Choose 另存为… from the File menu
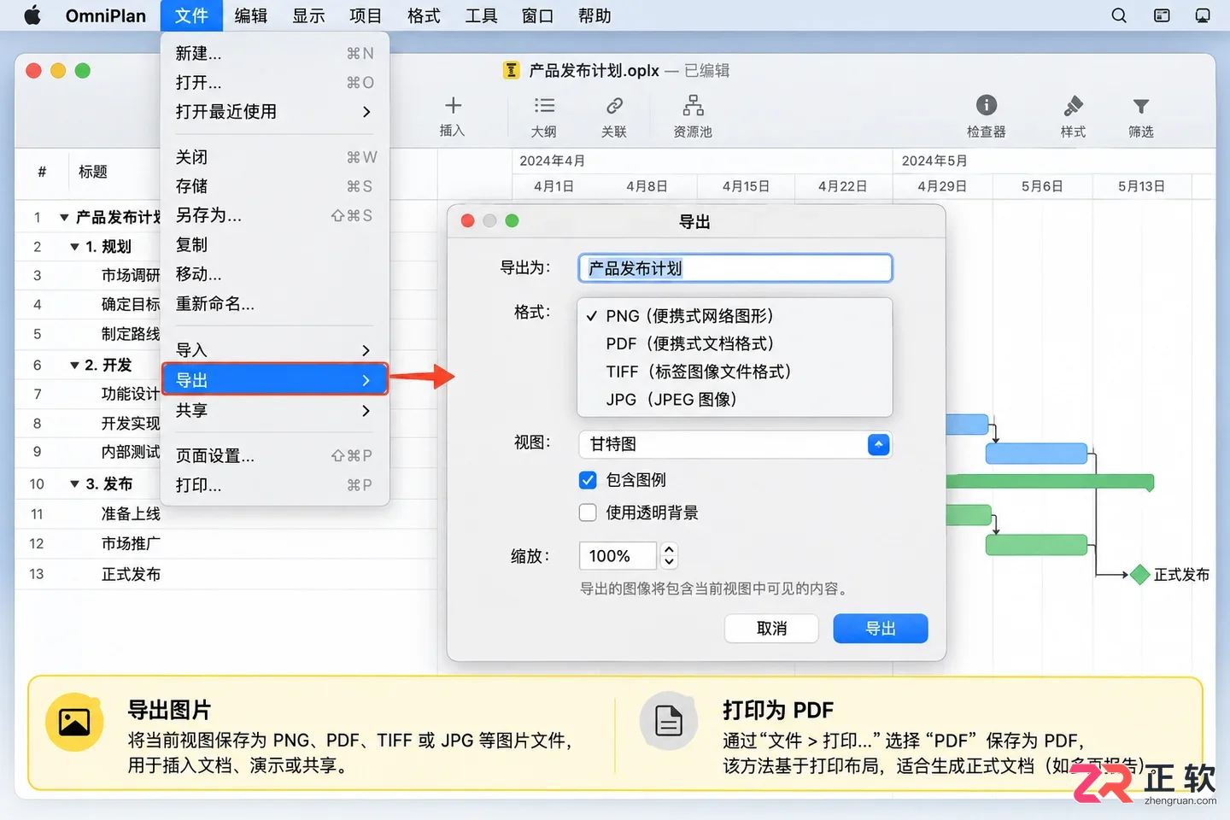Screen dimensions: 1230x820 275,215
